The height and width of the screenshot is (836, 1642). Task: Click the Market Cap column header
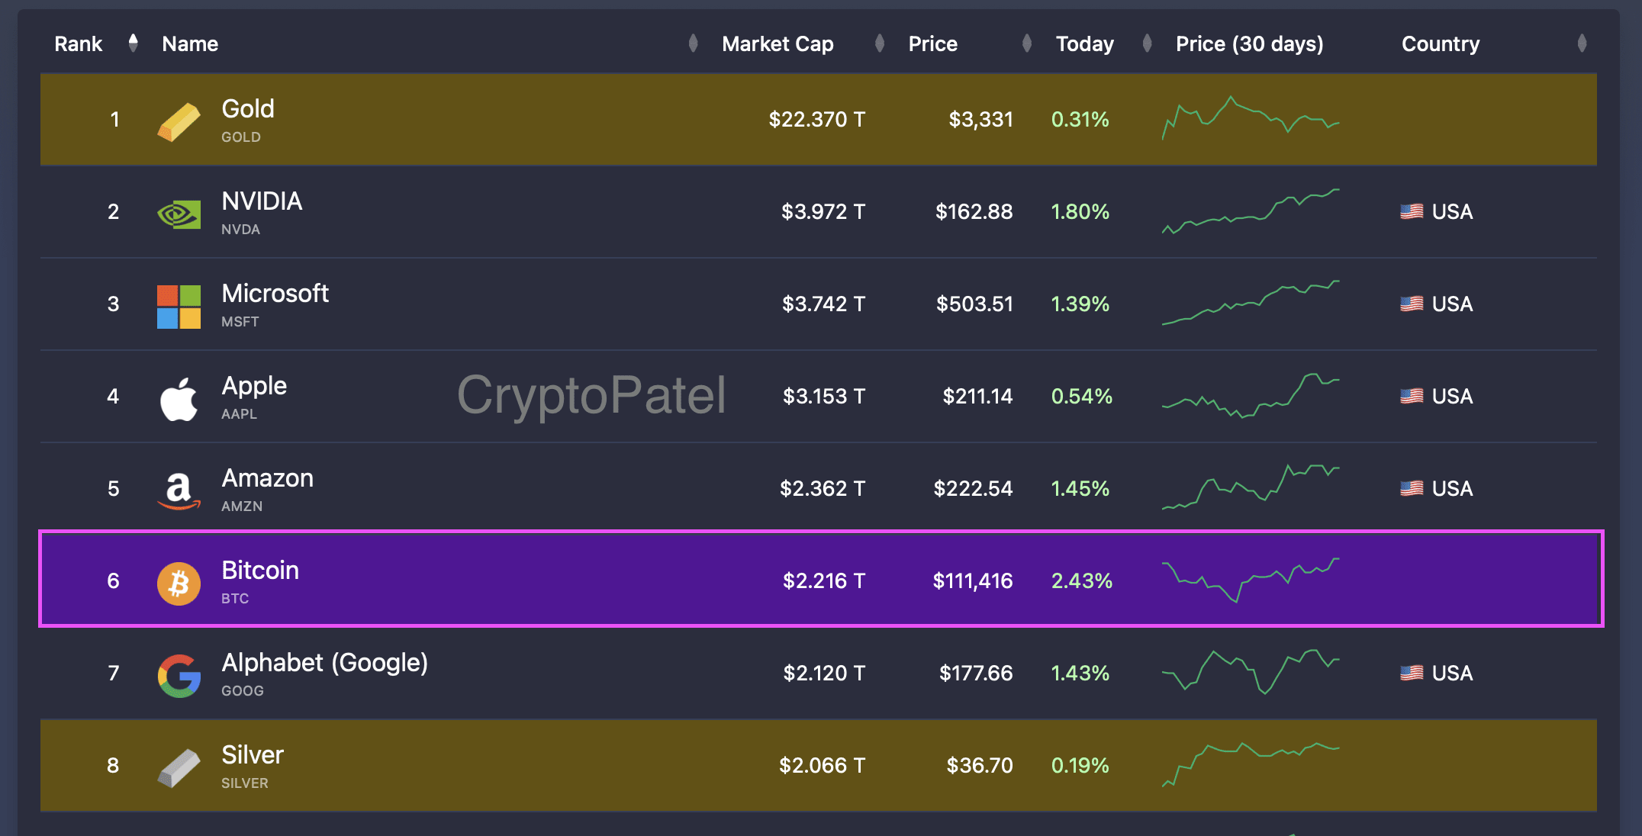(778, 44)
